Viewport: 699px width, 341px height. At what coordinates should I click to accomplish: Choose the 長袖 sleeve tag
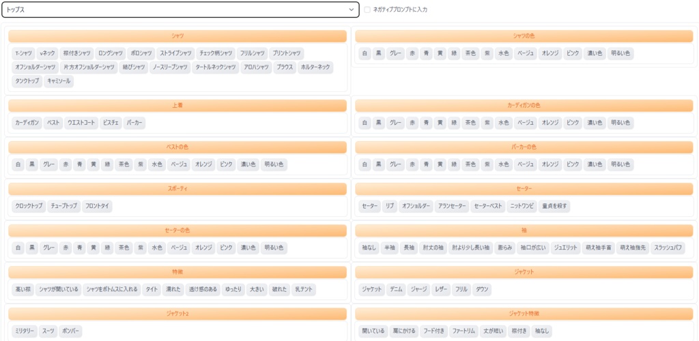coord(409,248)
